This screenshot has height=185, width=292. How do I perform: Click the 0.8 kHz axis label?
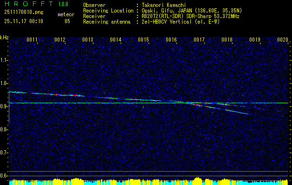[x=4, y=129]
